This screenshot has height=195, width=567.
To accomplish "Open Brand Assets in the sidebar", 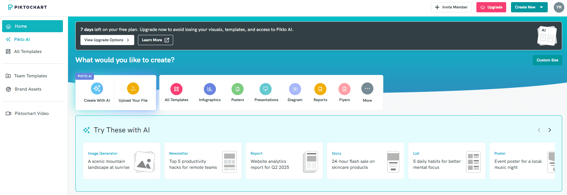I will click(28, 89).
